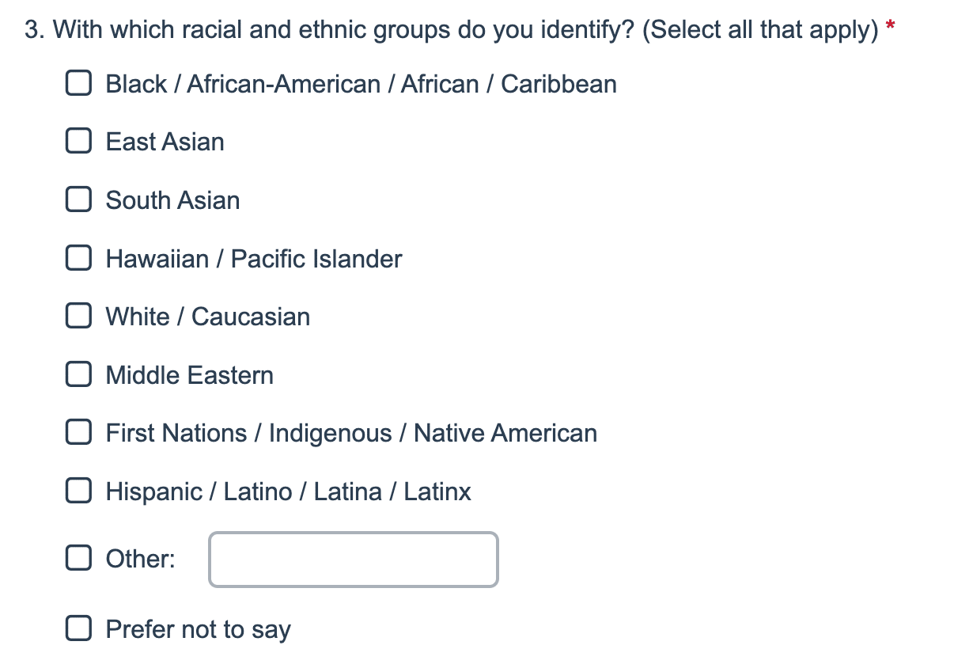Click the 'Prefer not to say' label text

tap(199, 629)
